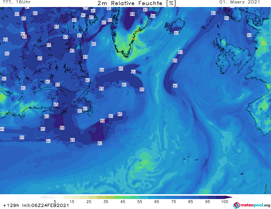Click the '99' label stacked below a '90' in Canada
Image resolution: width=271 pixels, height=209 pixels.
(x=24, y=37)
